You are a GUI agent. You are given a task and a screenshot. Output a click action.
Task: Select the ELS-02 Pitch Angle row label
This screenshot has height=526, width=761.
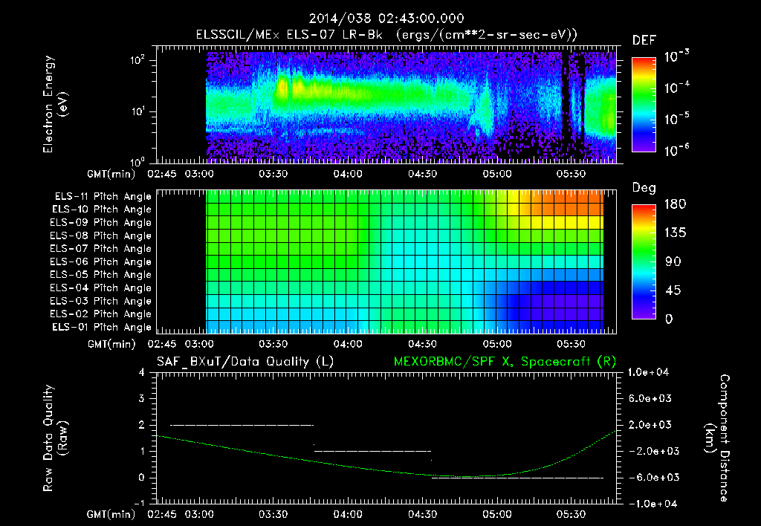(101, 314)
